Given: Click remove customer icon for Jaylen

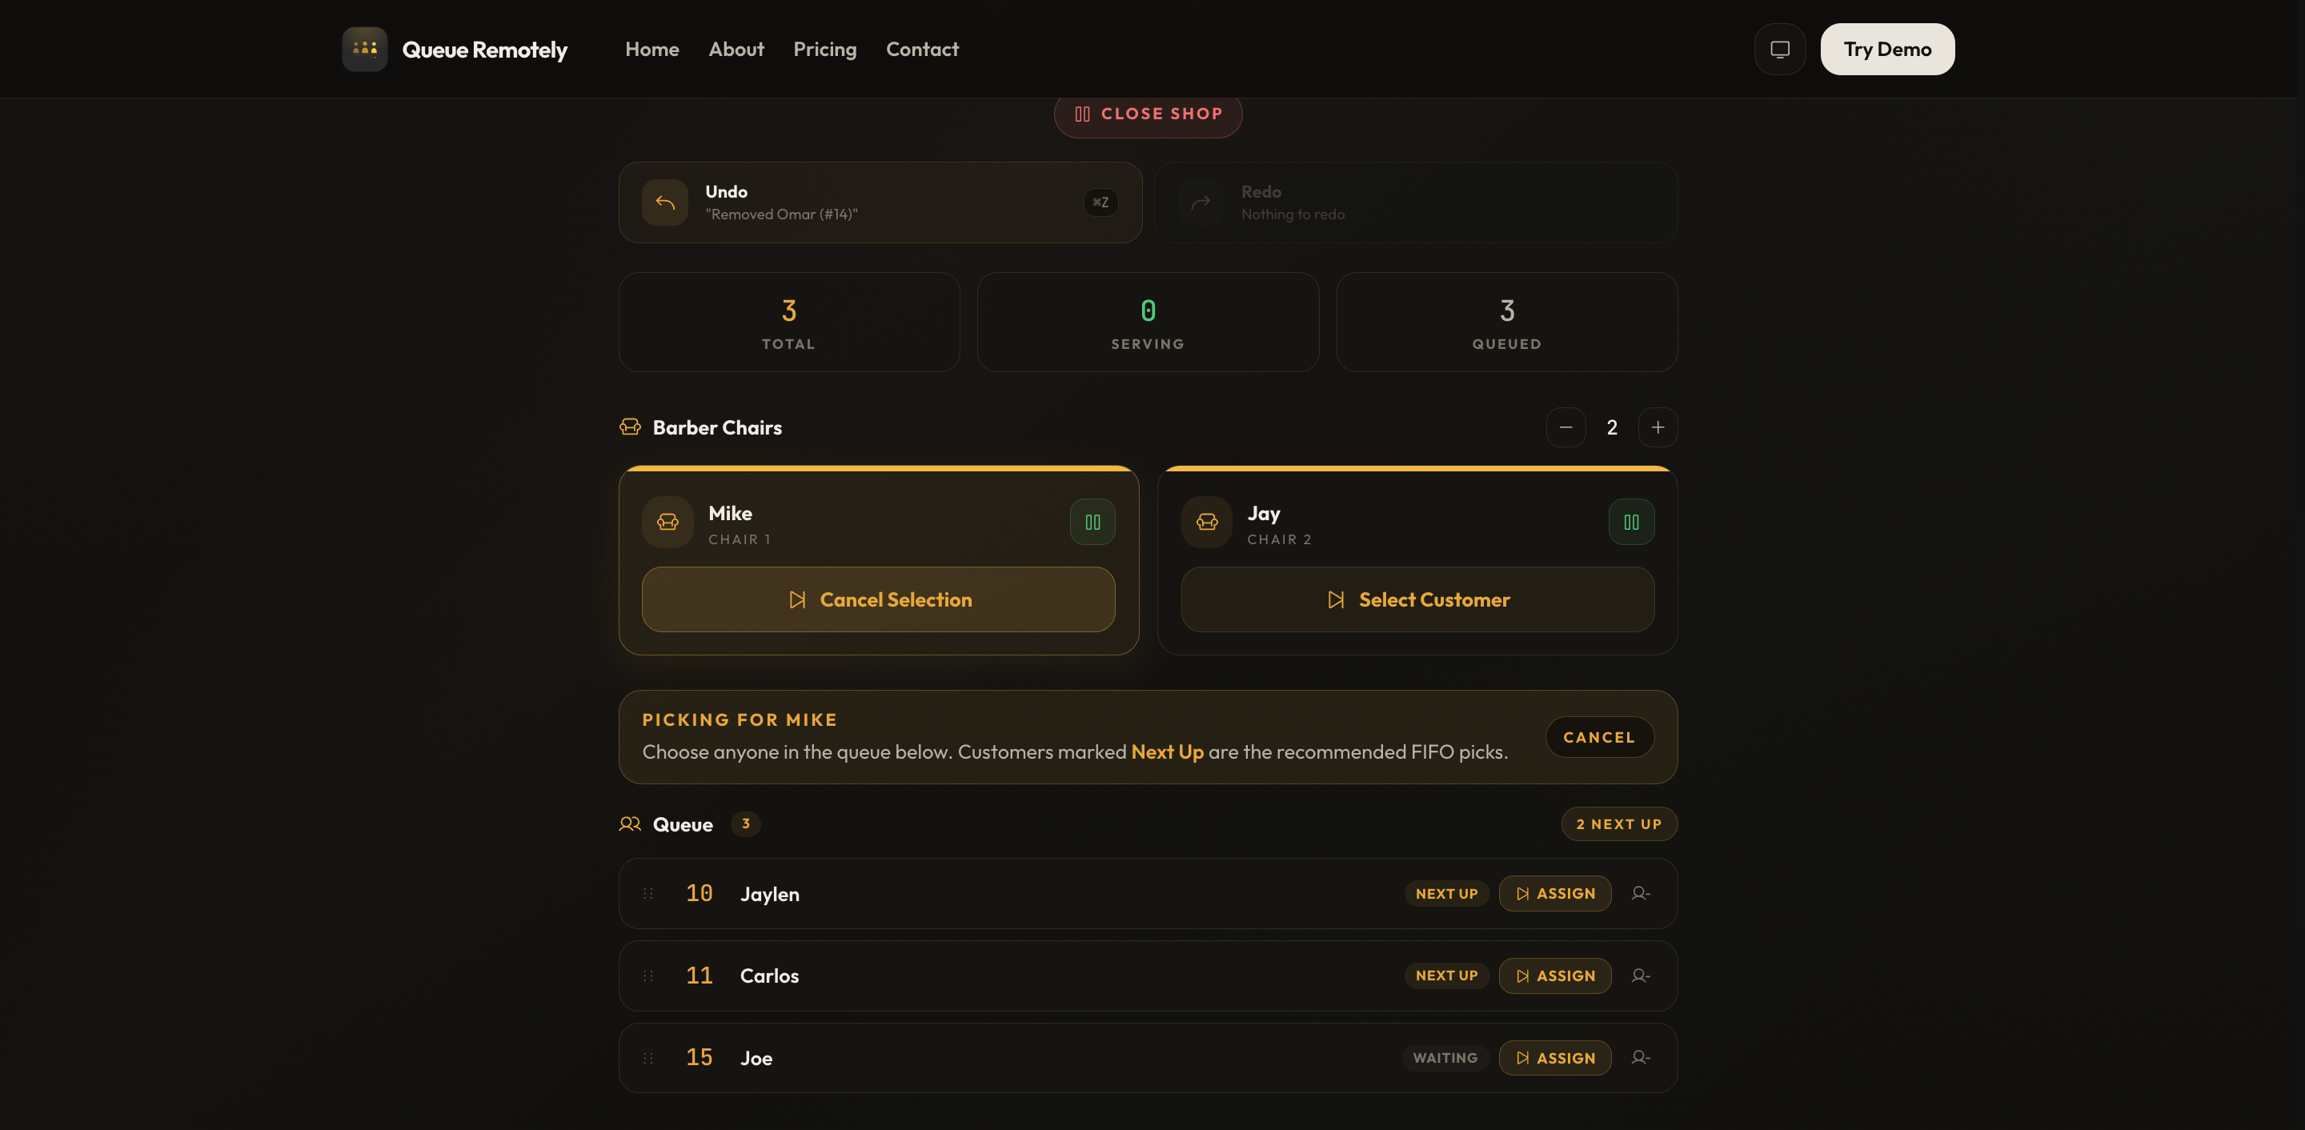Looking at the screenshot, I should coord(1639,894).
